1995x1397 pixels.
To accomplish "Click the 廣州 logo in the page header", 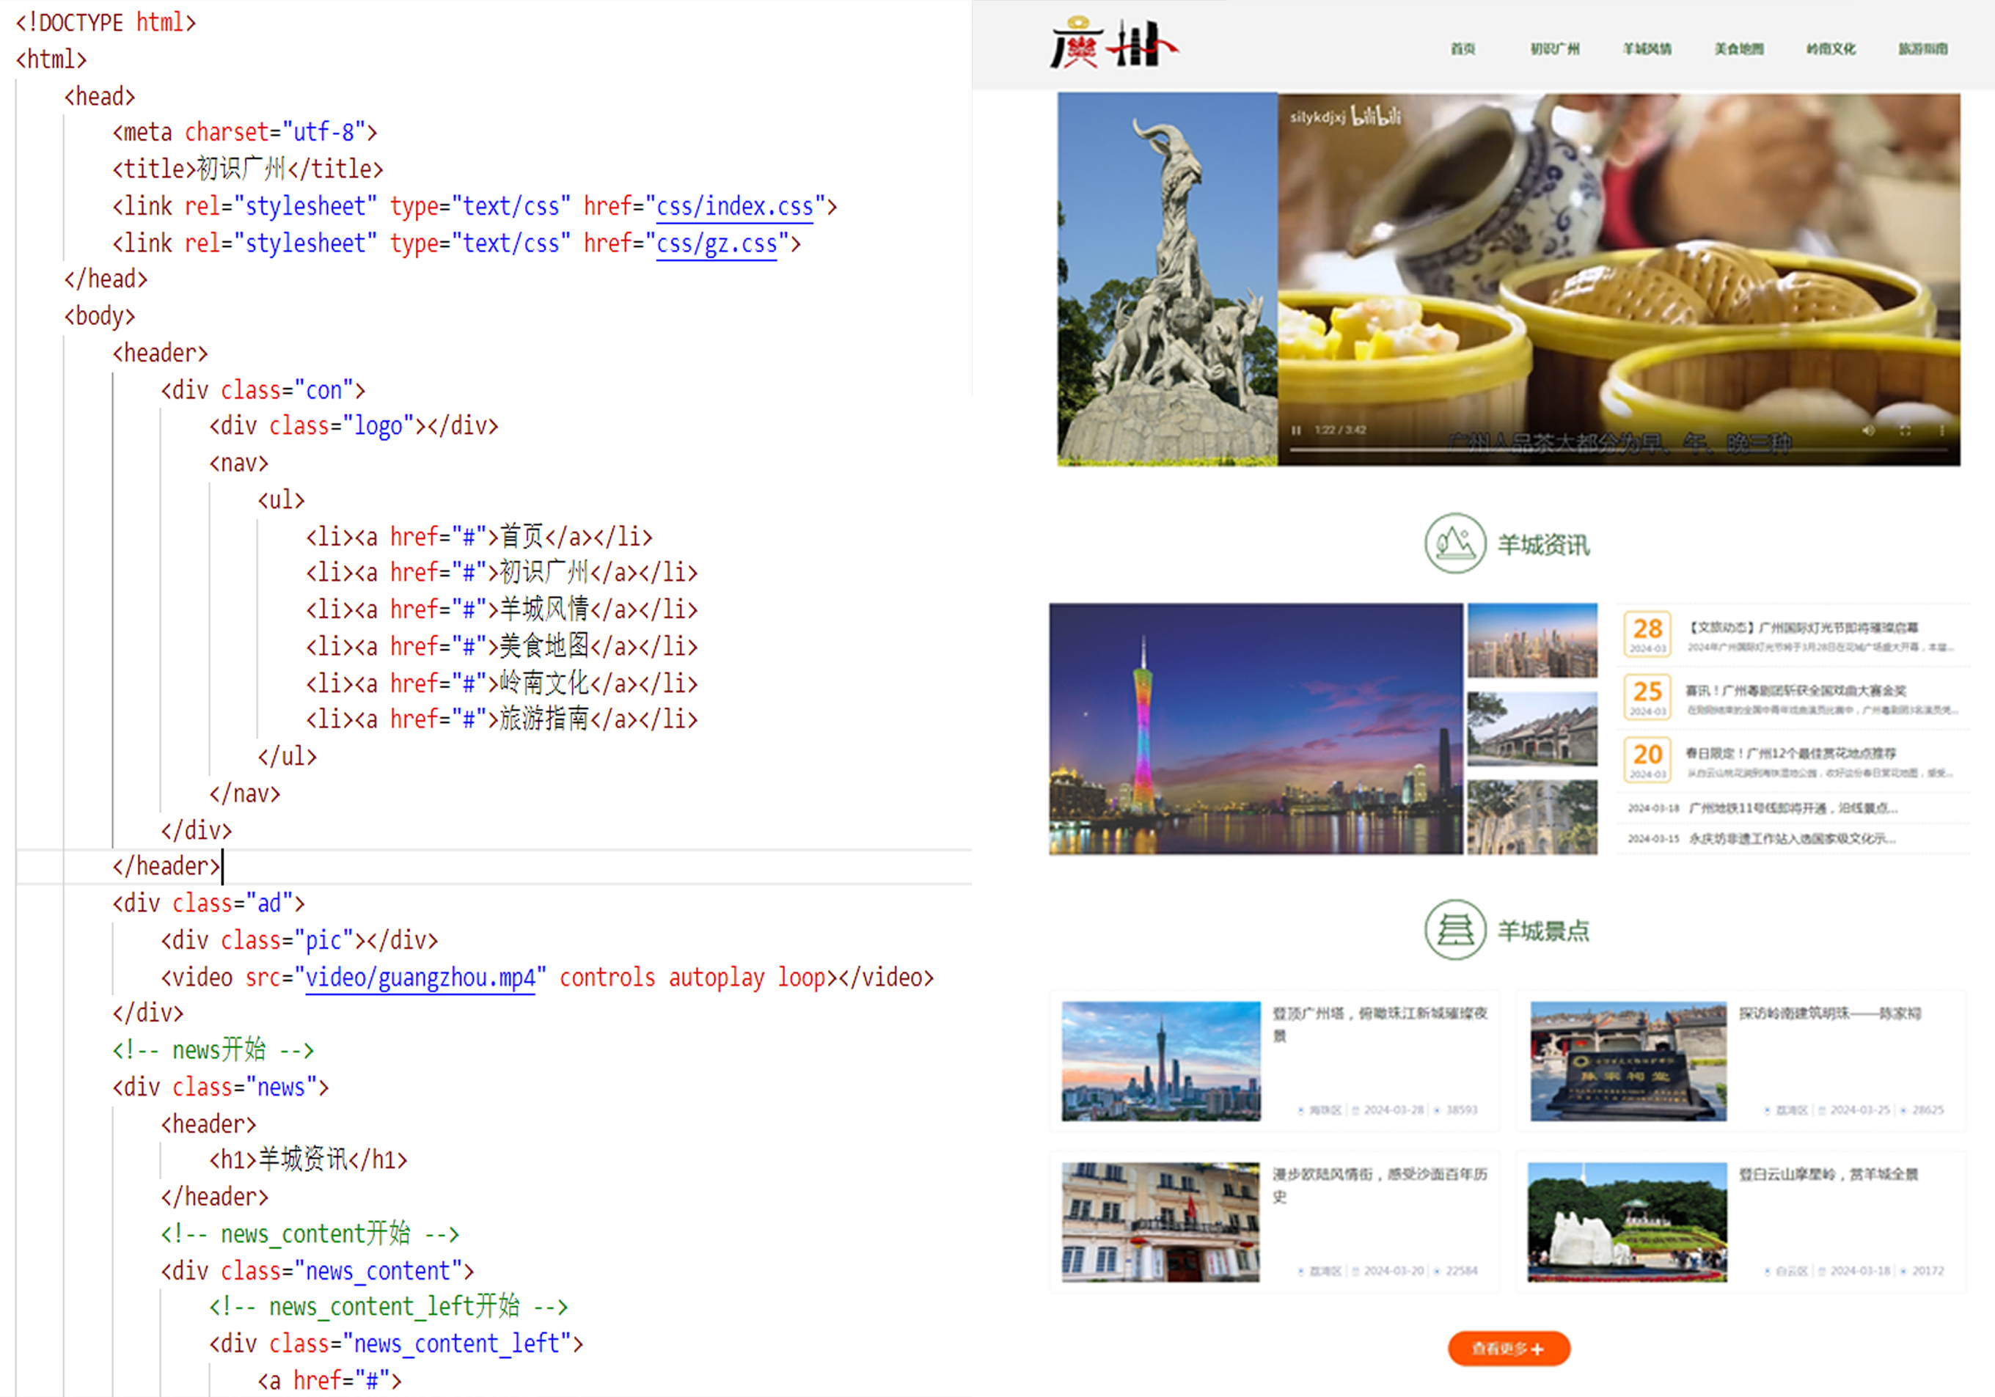I will click(x=1114, y=43).
